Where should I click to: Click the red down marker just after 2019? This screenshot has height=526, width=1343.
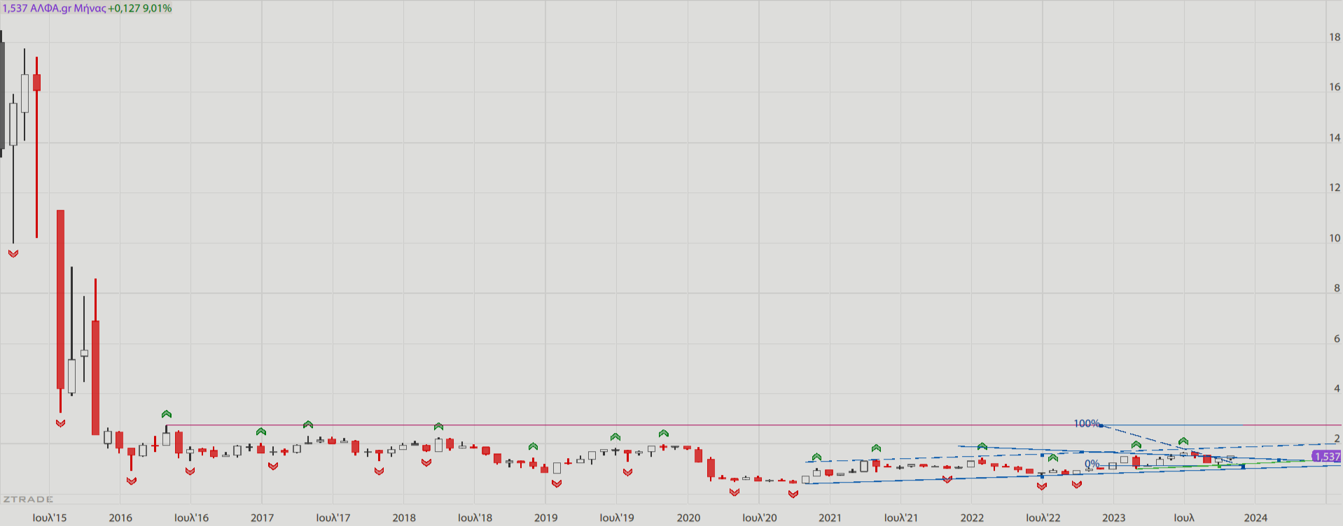557,483
